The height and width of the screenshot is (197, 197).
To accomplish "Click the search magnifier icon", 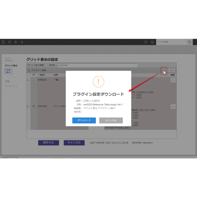I will click(190, 42).
